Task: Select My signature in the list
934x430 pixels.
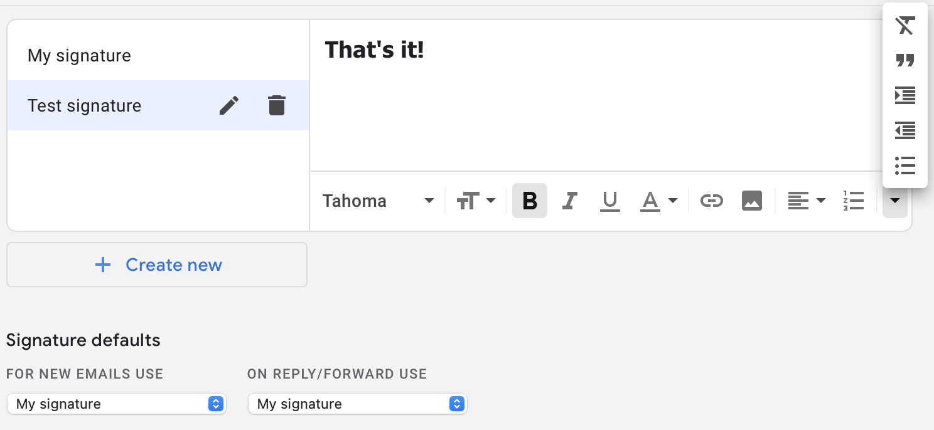Action: (158, 55)
